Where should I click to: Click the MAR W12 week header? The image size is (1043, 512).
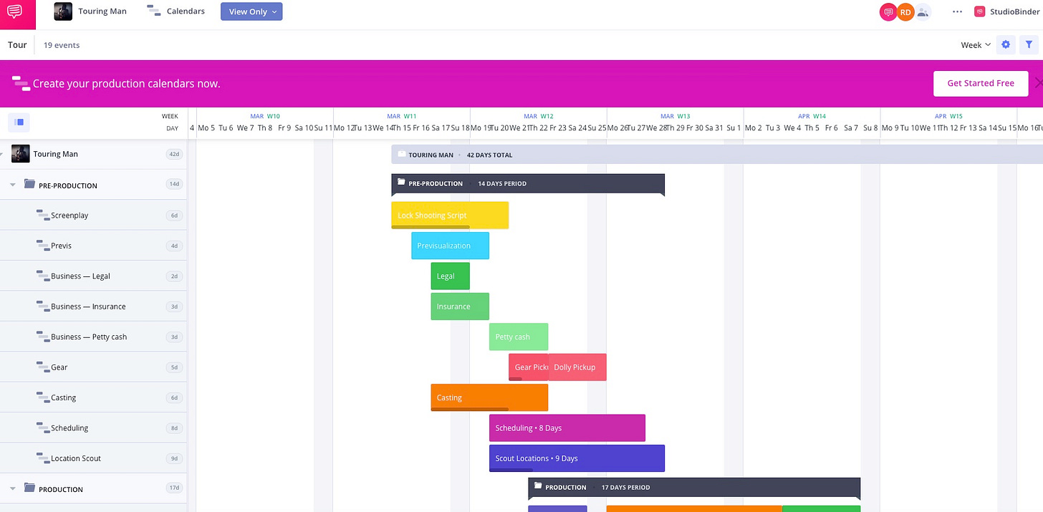[539, 116]
